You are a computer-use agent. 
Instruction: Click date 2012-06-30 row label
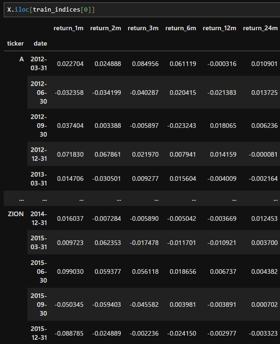pyautogui.click(x=39, y=93)
